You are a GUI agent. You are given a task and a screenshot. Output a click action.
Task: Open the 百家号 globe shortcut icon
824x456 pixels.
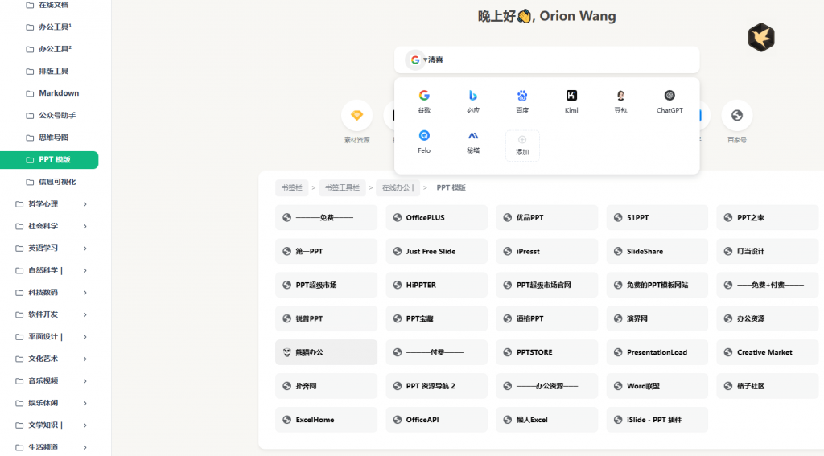tap(736, 115)
